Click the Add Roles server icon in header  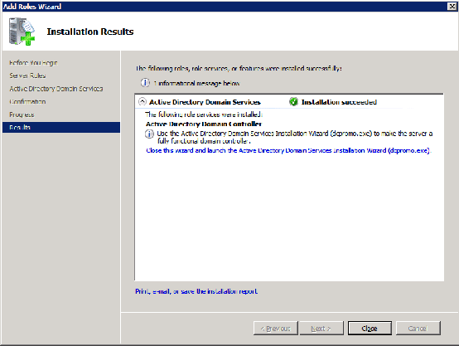click(22, 32)
